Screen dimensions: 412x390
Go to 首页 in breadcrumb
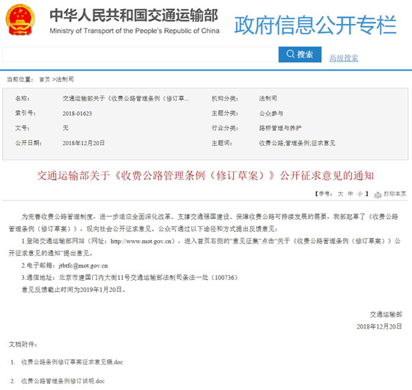pos(44,79)
